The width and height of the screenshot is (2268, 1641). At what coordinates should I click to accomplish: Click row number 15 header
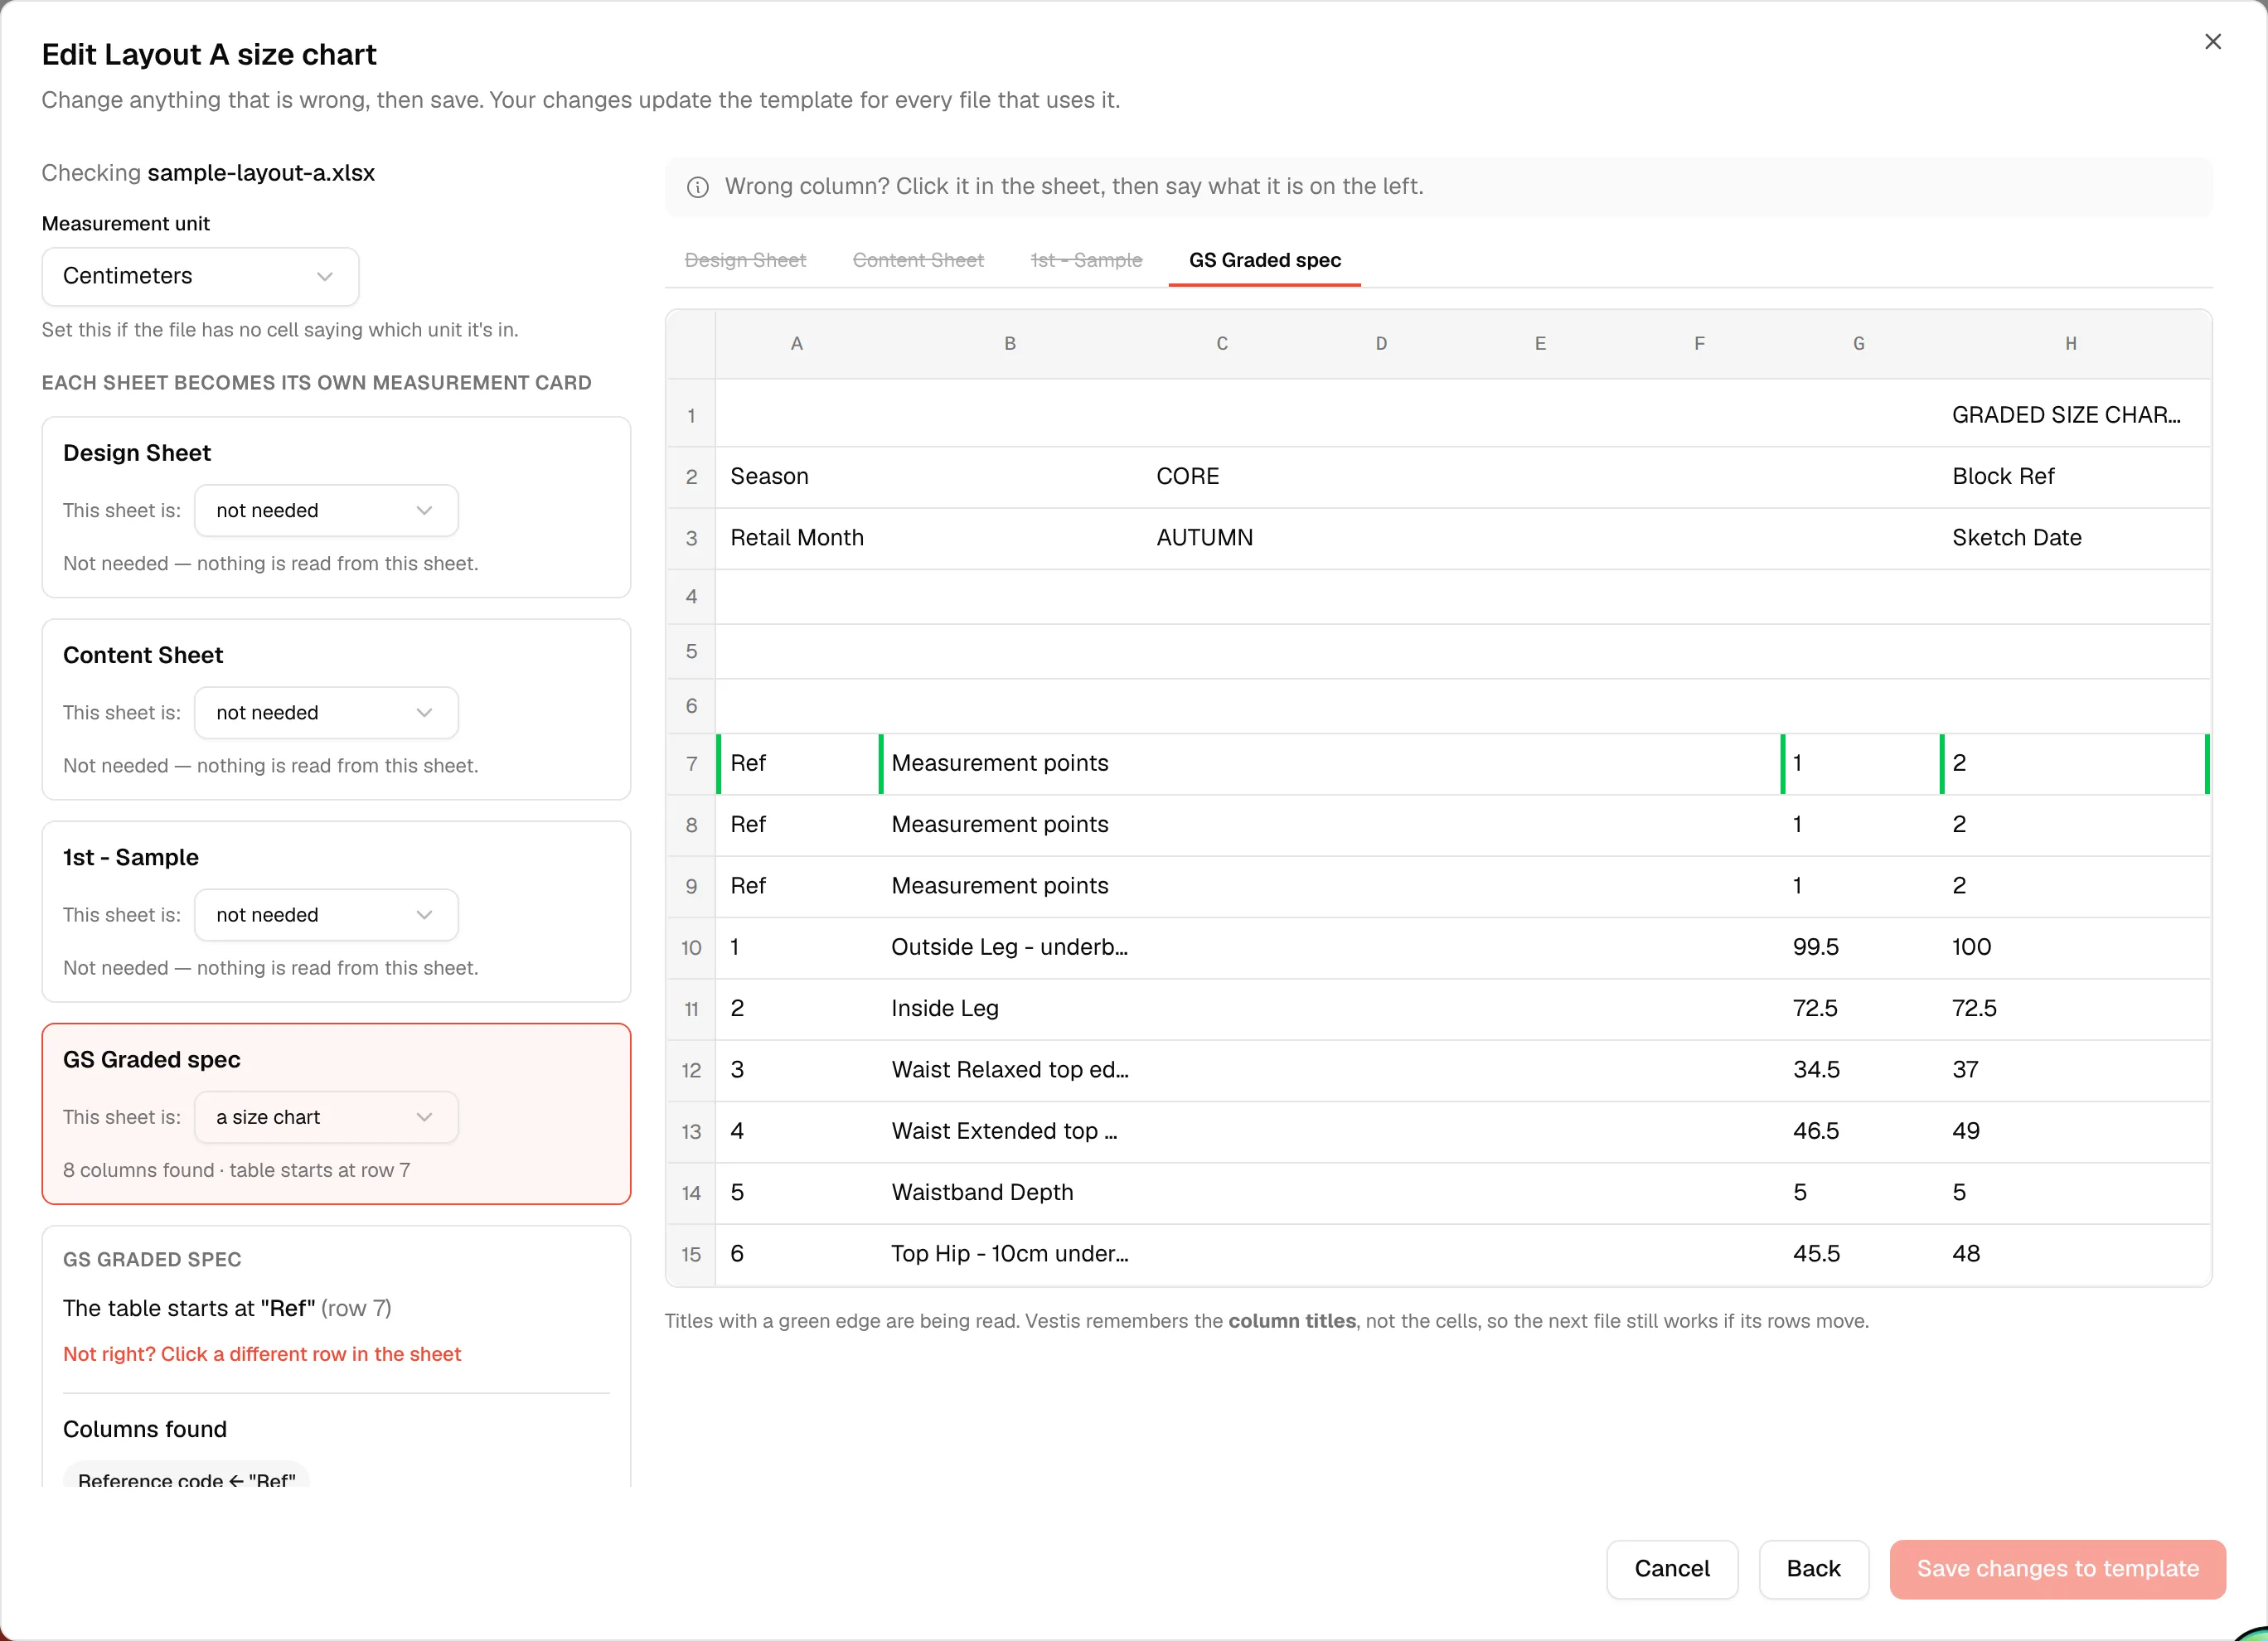coord(691,1254)
